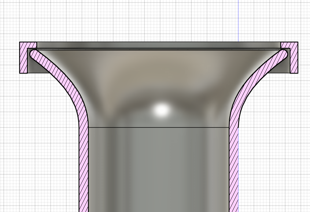Select the horizontal seam edge between flare and tube
This screenshot has width=310, height=212.
click(158, 127)
